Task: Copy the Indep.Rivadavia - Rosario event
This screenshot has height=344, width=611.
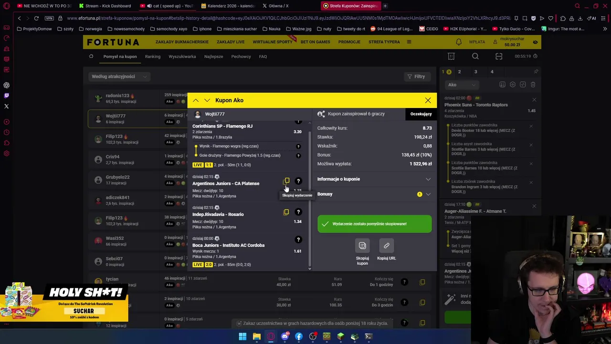Action: pos(286,212)
